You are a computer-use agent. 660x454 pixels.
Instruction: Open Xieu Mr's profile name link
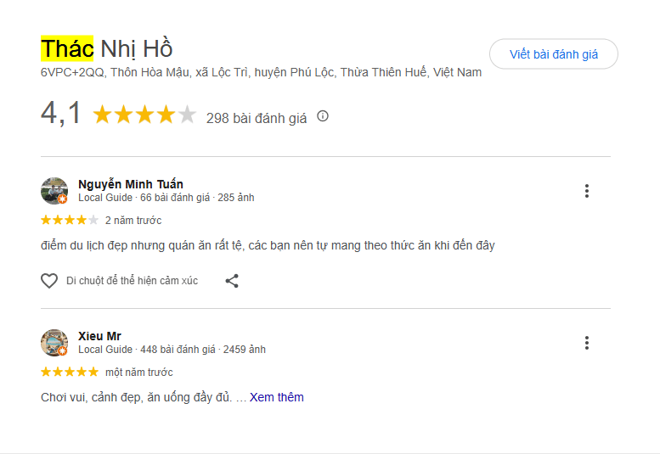pos(99,336)
